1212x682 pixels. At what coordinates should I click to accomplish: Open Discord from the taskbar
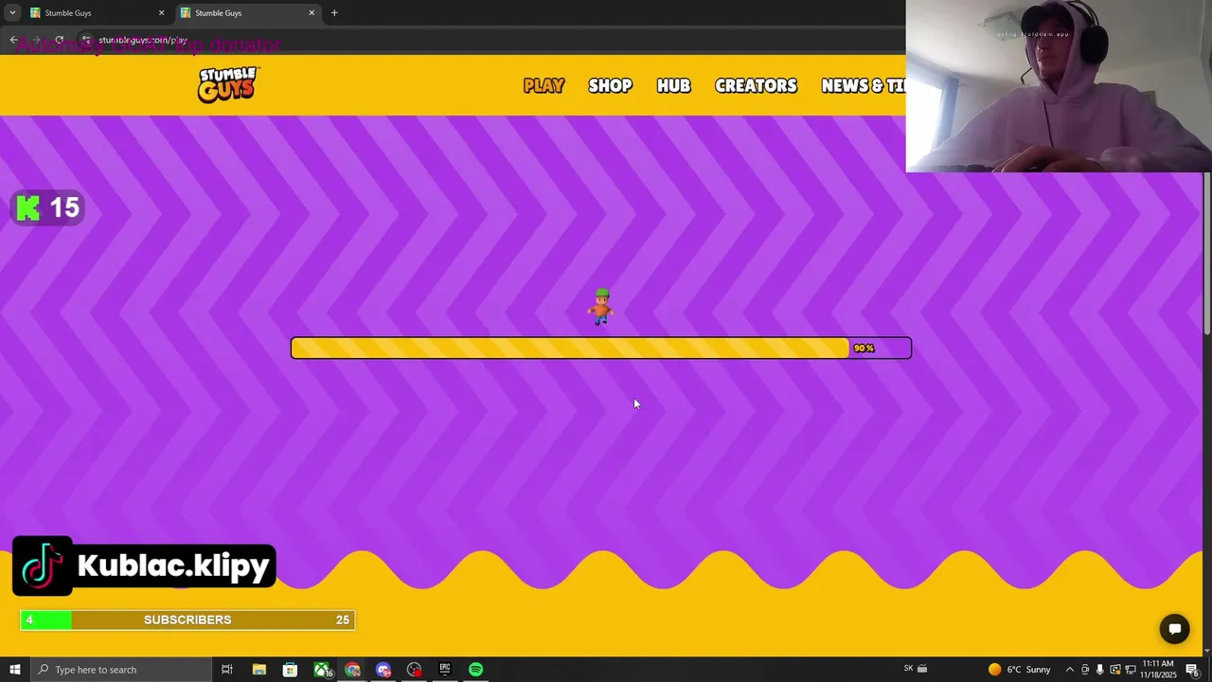click(x=383, y=670)
